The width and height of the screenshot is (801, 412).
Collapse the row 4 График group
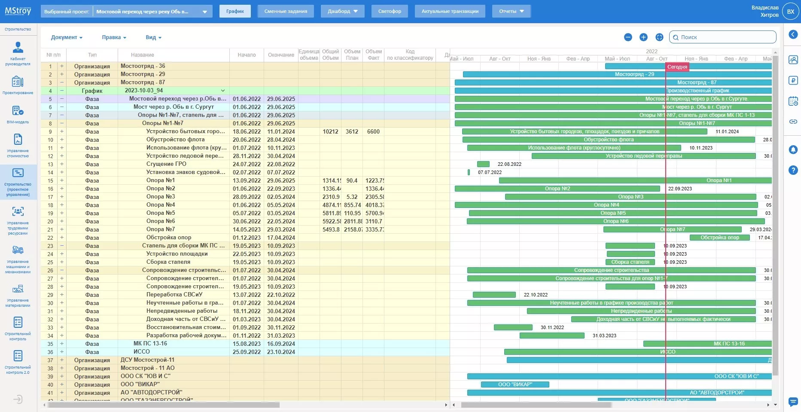click(x=62, y=91)
